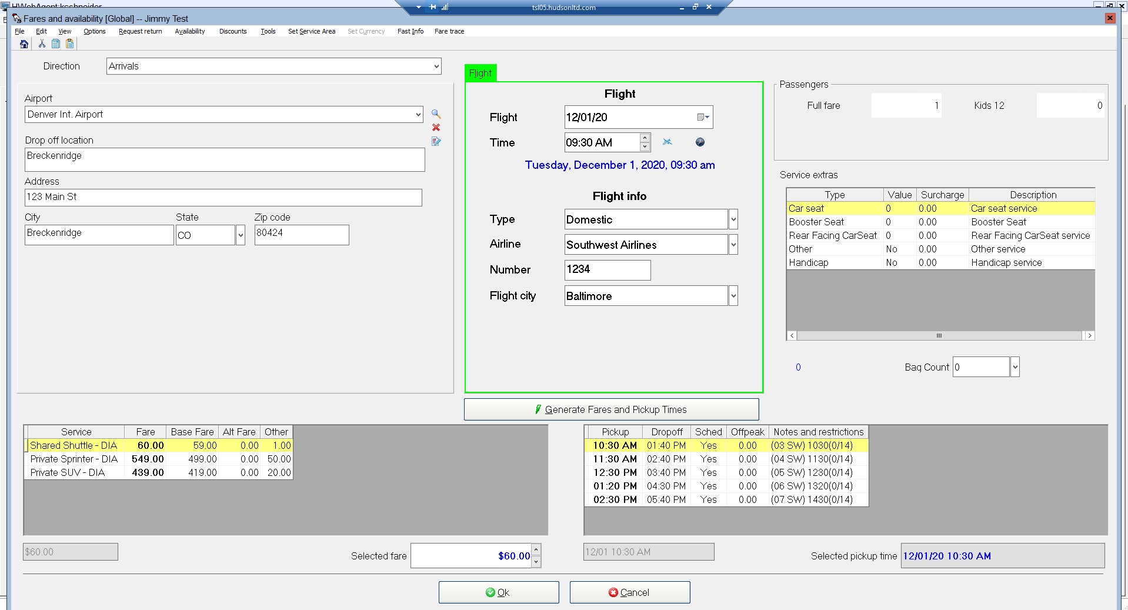Open the Flight city dropdown

pyautogui.click(x=733, y=296)
